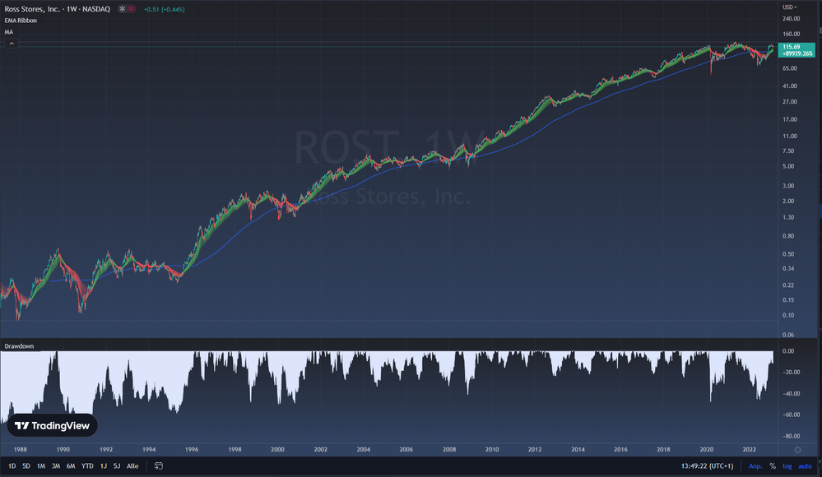Open the go-to-date calendar icon
This screenshot has height=477, width=822.
pos(159,465)
